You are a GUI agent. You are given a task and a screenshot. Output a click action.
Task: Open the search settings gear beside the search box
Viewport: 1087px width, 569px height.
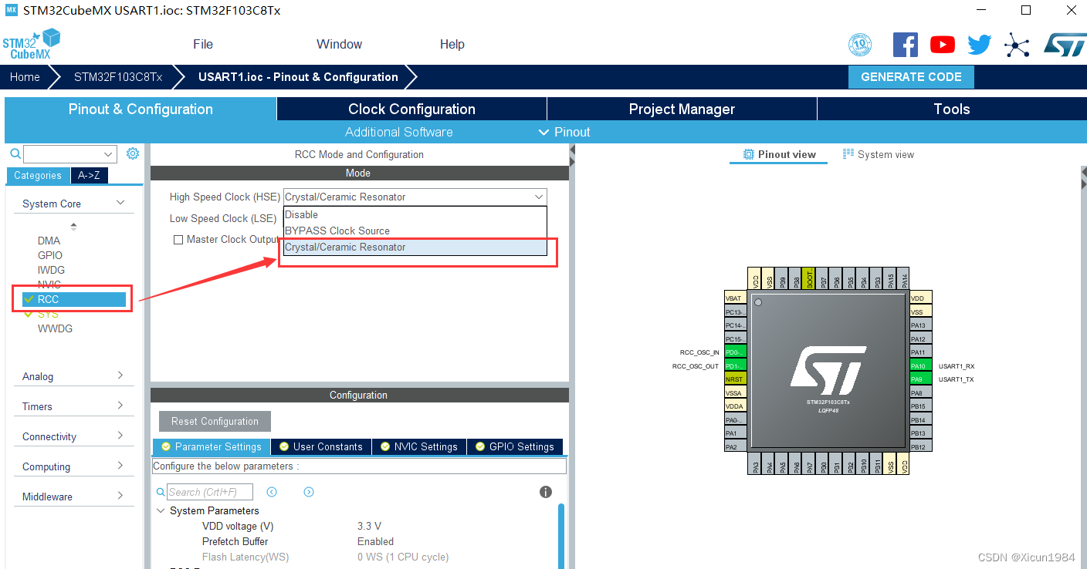click(132, 153)
